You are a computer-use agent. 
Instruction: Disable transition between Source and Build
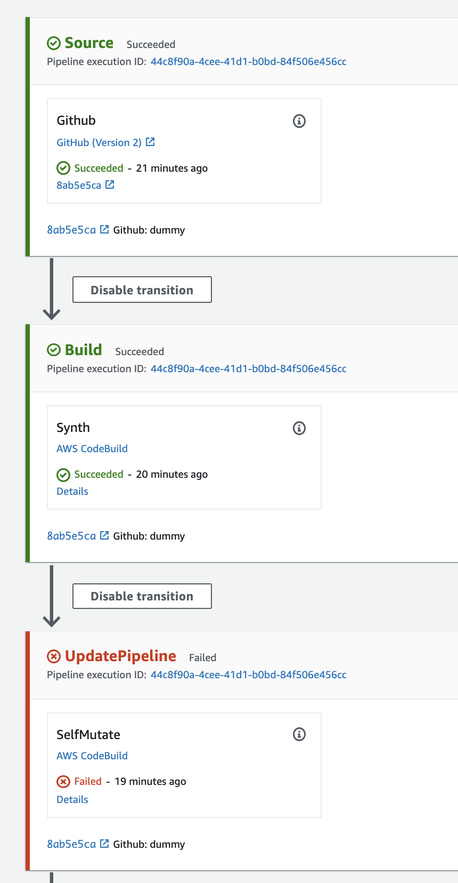click(x=142, y=290)
